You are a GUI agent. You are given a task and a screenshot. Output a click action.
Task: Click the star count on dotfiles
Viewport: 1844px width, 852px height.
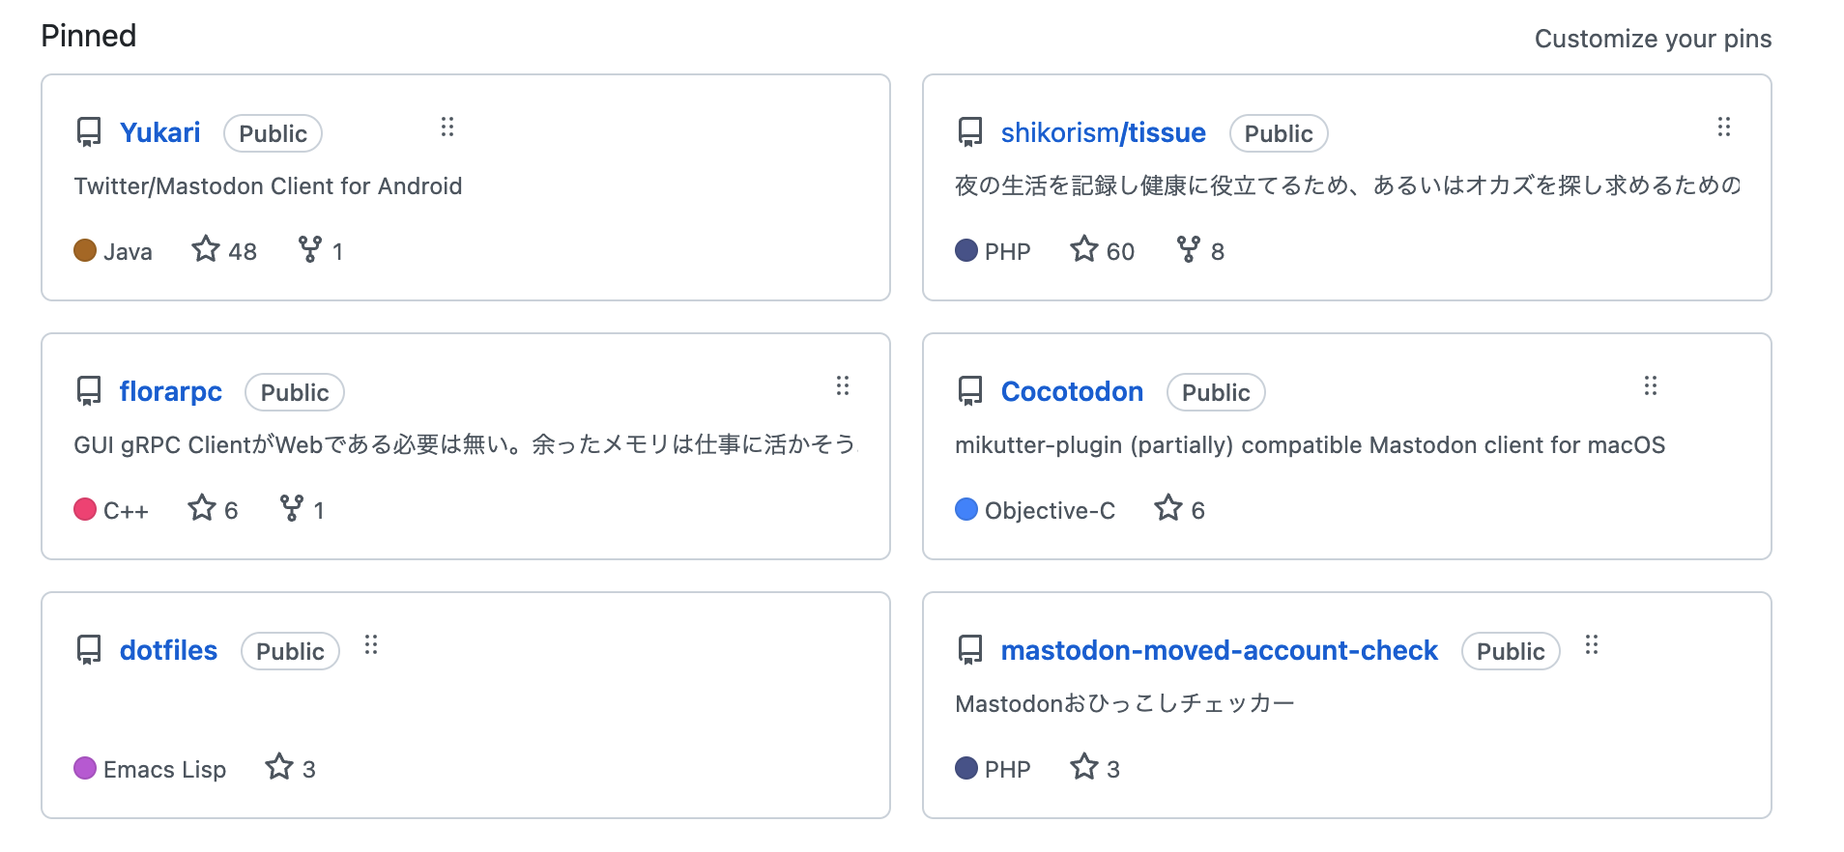(291, 769)
